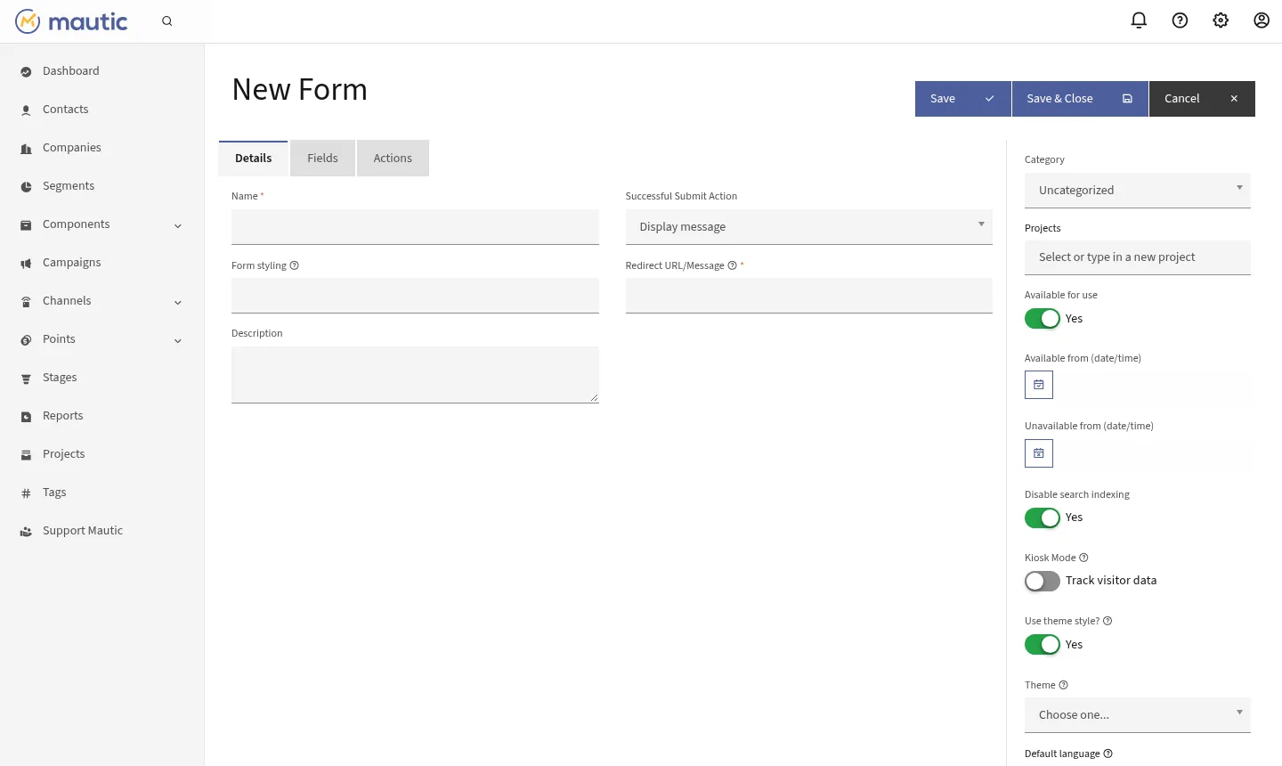
Task: Open the Category dropdown
Action: (x=1138, y=190)
